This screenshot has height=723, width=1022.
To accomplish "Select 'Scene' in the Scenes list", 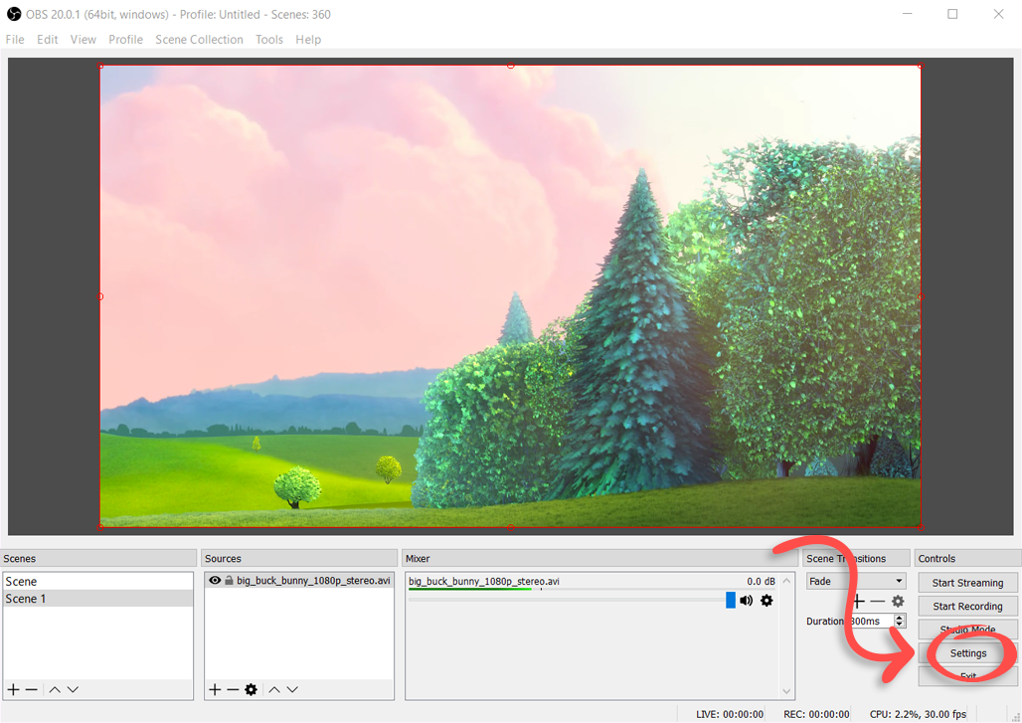I will click(98, 582).
